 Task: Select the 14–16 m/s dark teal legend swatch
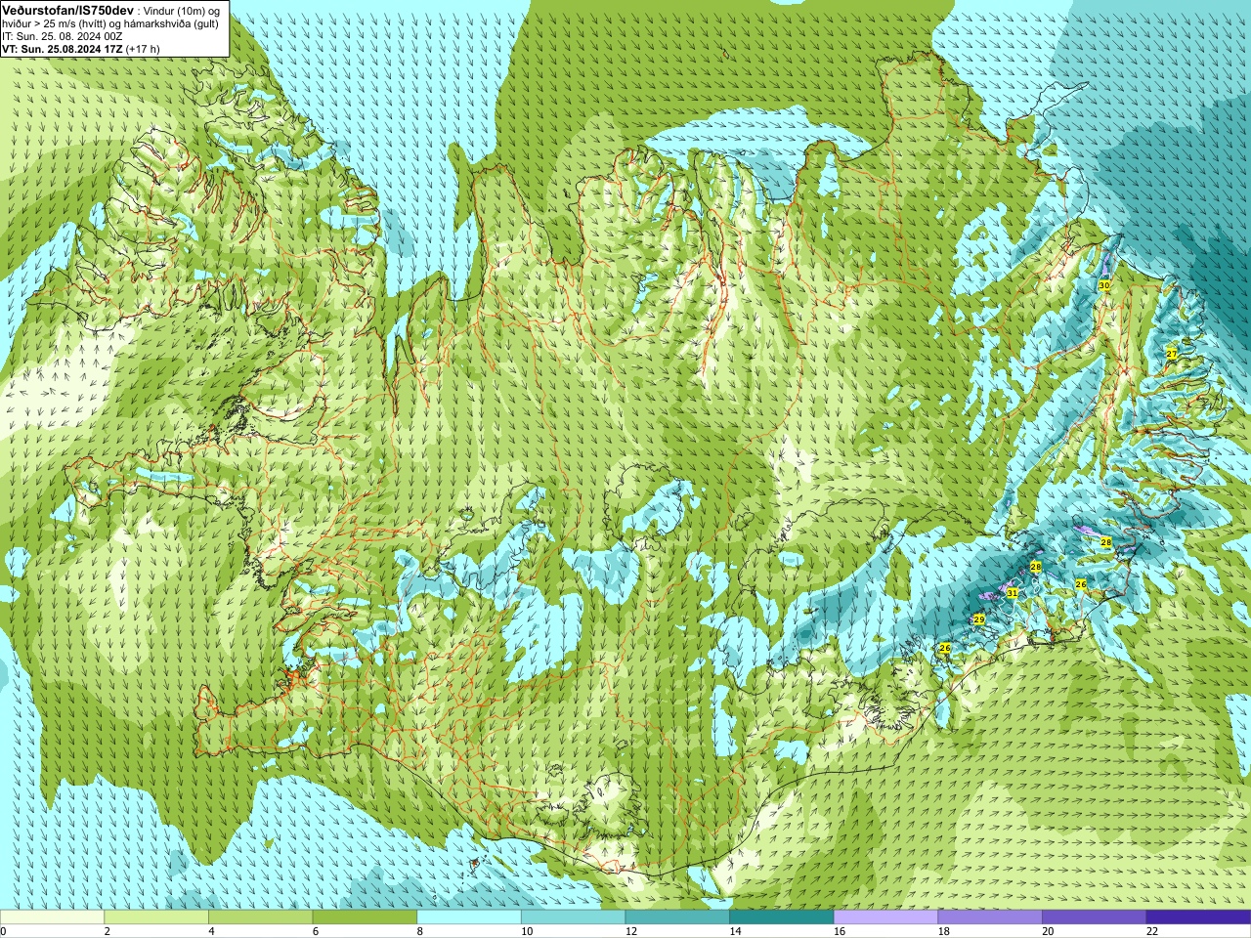[x=782, y=917]
